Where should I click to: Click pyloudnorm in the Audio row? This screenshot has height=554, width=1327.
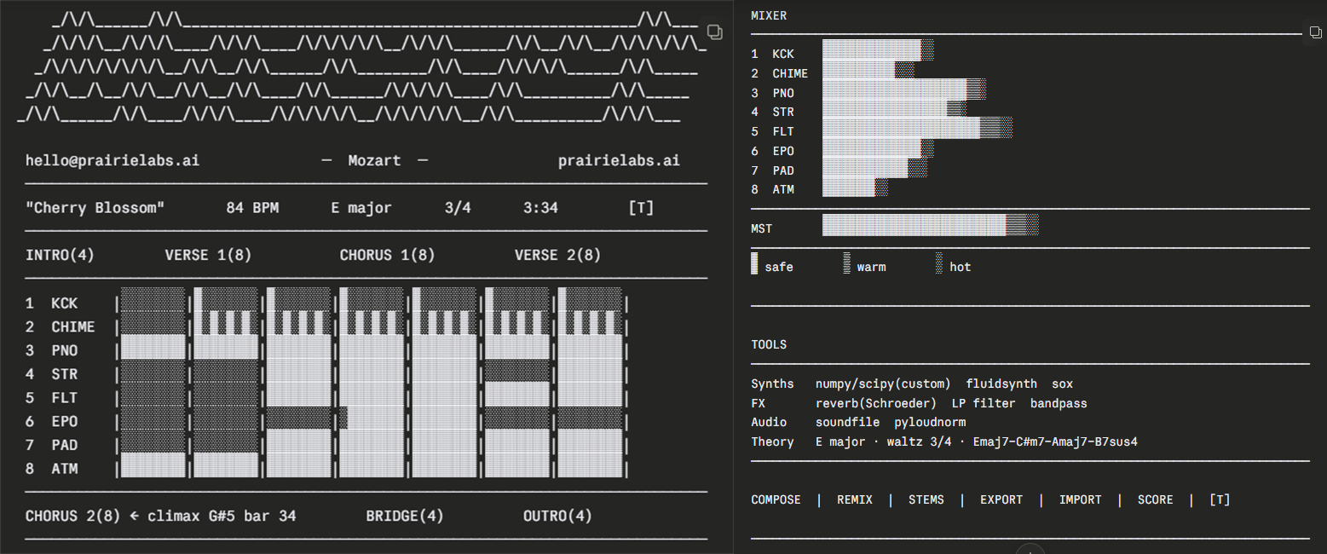930,422
